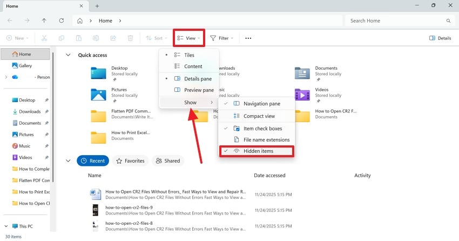Toggle the Details pane button

440,38
